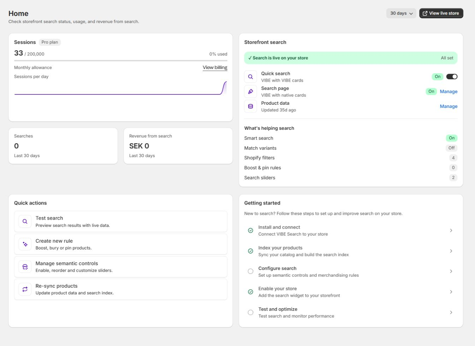Click the Search sliders row label
The image size is (475, 346).
click(x=260, y=178)
